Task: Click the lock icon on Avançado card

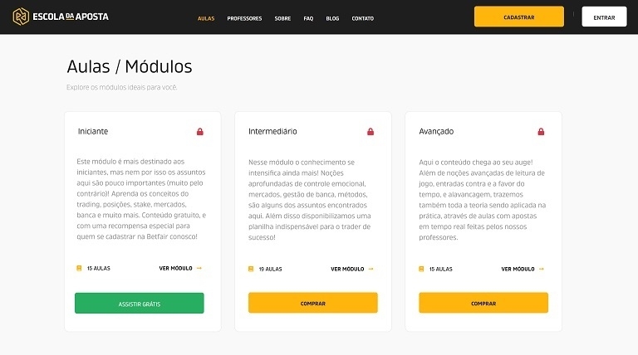Action: click(x=541, y=132)
